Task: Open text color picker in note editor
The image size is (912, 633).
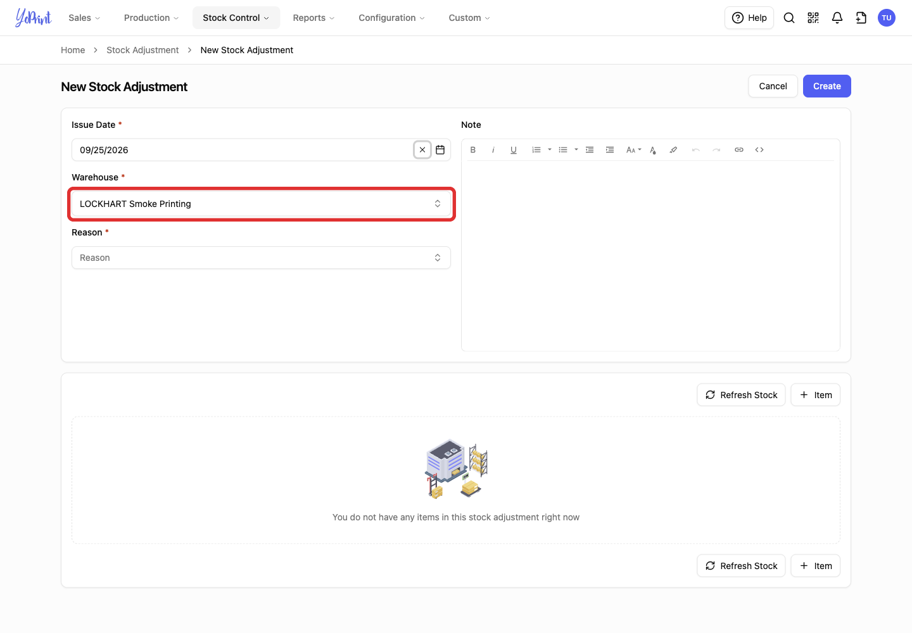Action: coord(653,150)
